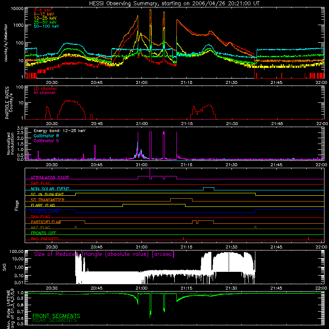Select the Collimator 9 legend entry

pyautogui.click(x=46, y=141)
